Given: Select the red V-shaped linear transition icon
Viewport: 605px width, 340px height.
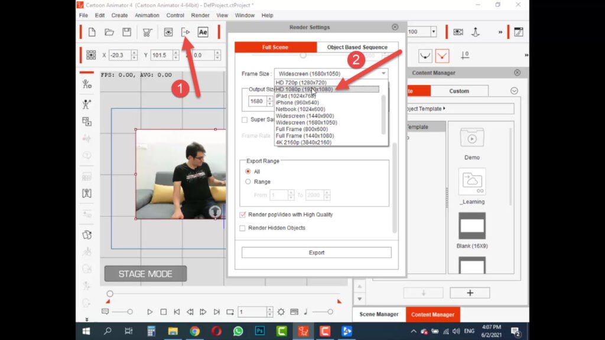Looking at the screenshot, I should 442,56.
